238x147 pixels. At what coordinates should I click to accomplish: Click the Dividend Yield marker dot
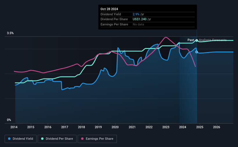197,52
